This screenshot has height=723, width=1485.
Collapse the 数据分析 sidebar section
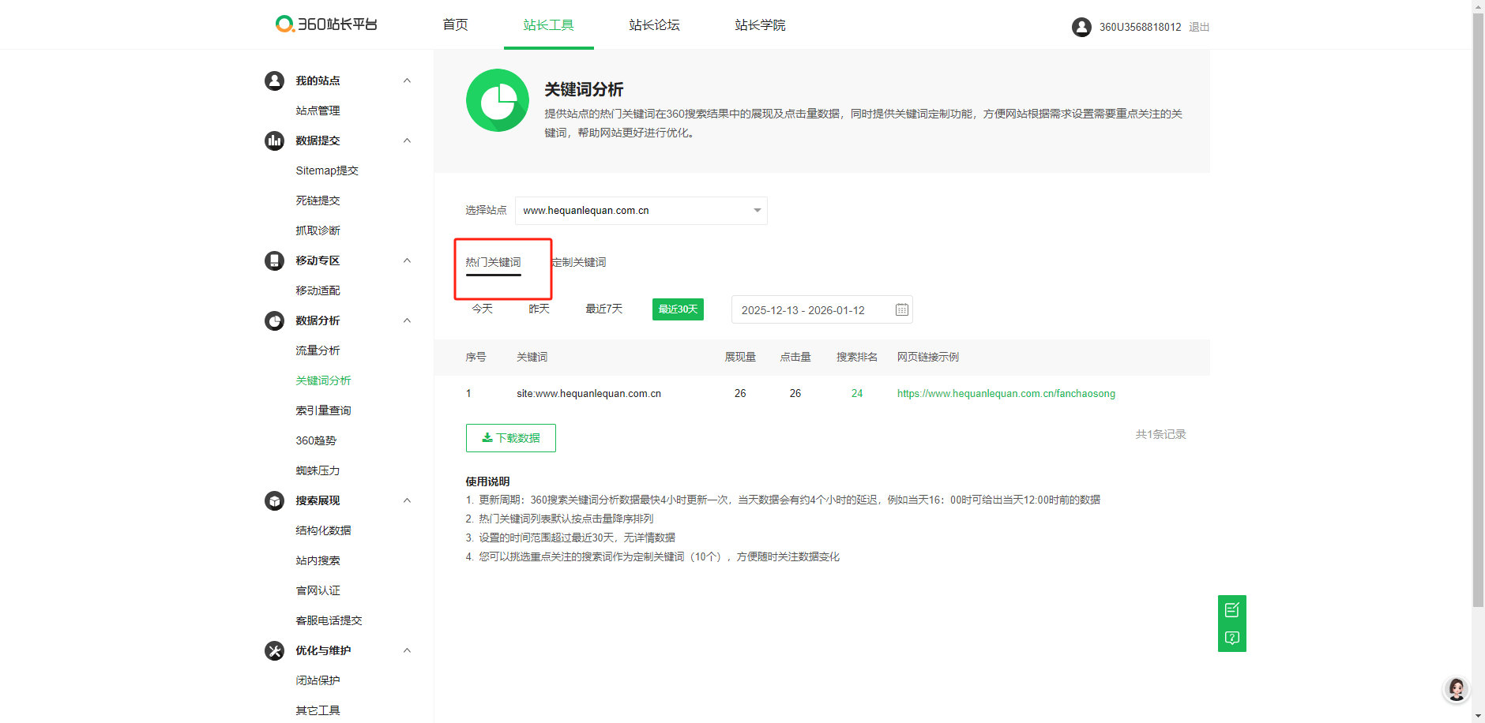(x=407, y=320)
